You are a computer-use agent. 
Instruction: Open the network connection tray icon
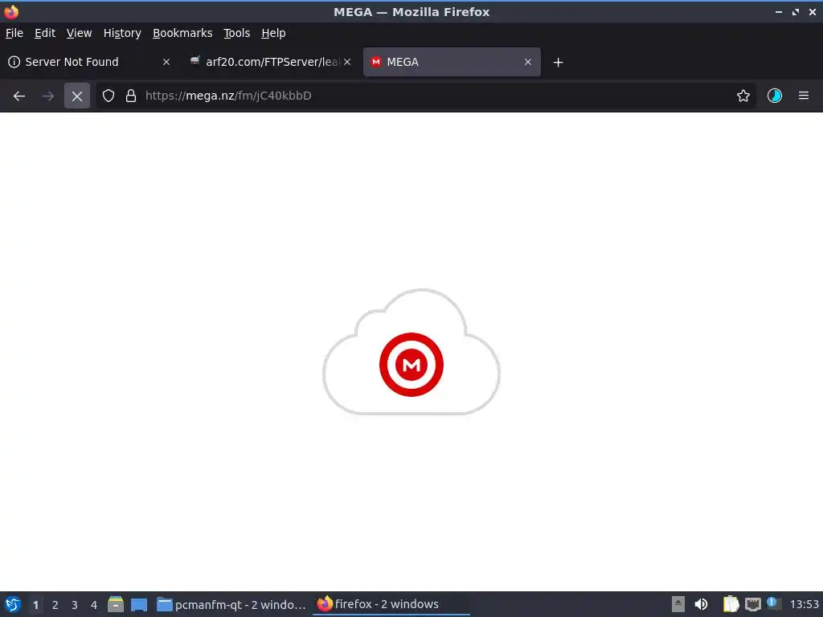click(753, 604)
